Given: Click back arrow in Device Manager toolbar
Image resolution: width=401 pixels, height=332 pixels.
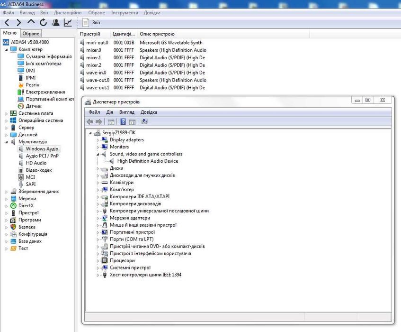Looking at the screenshot, I should 90,122.
